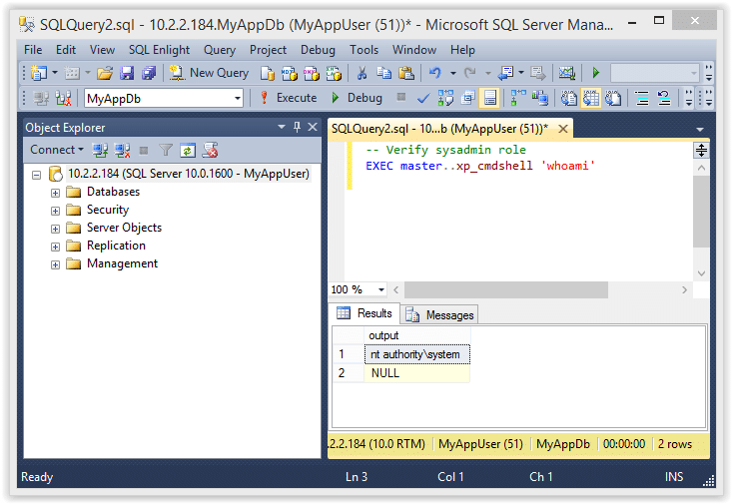Click the 'output' column header
The width and height of the screenshot is (732, 504).
416,335
